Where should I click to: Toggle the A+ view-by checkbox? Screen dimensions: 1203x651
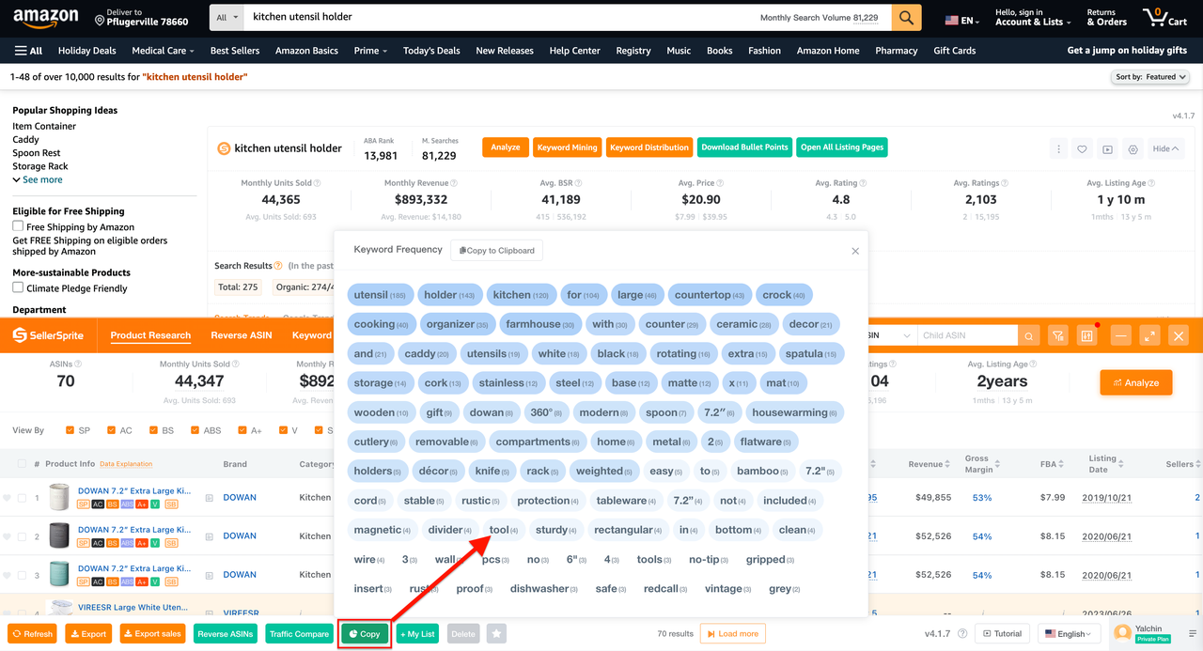point(242,430)
